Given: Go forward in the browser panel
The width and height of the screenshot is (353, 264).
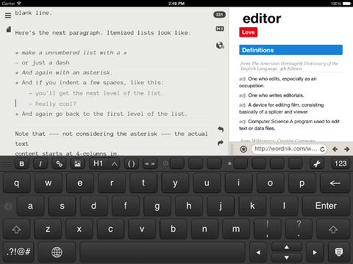Looking at the screenshot, I should (347, 149).
